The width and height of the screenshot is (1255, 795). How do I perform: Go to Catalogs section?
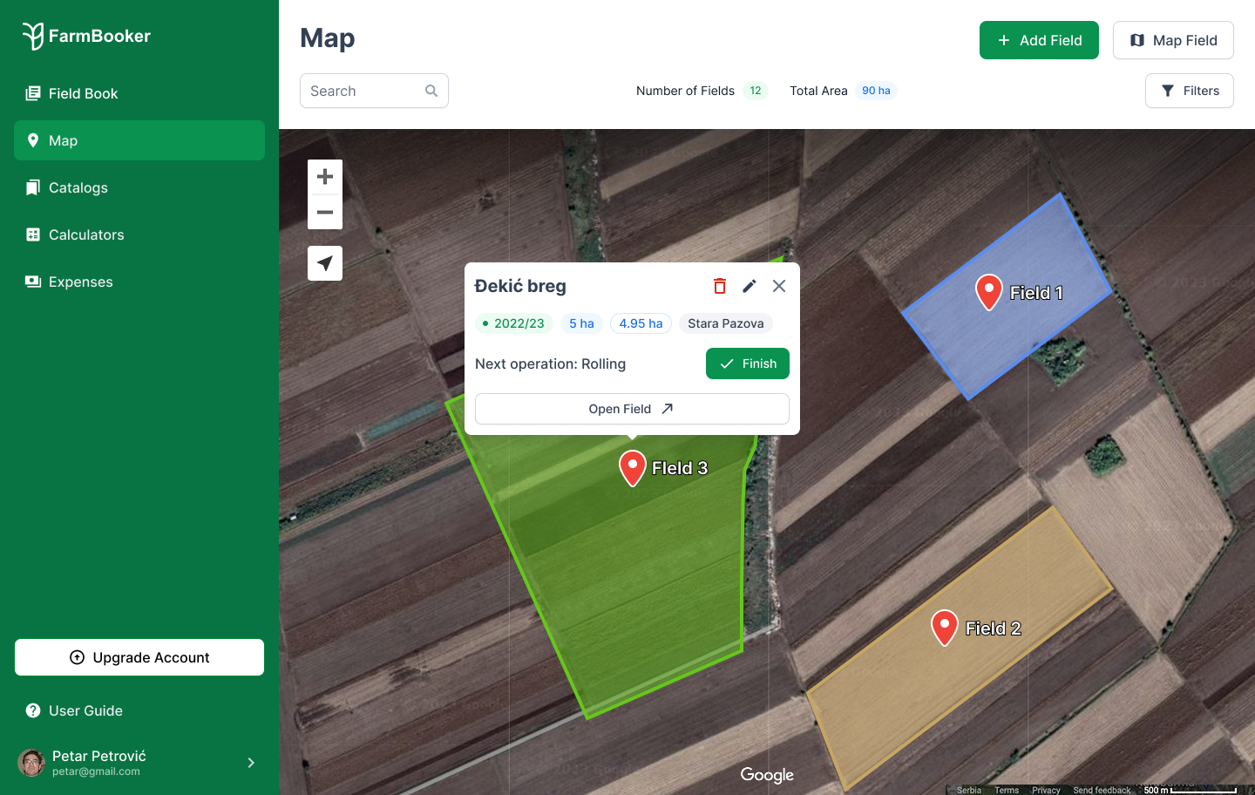pos(78,187)
